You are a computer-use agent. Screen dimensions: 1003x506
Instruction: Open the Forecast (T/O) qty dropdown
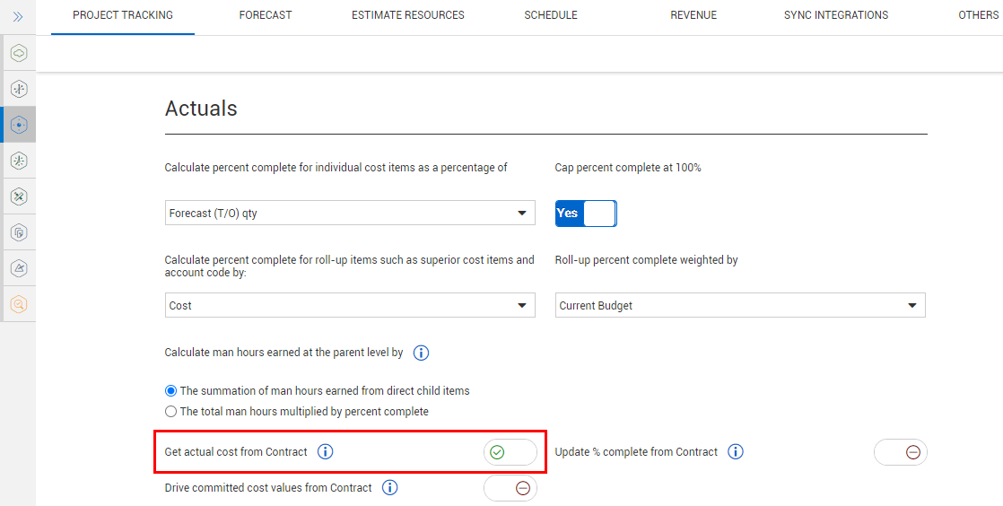pos(350,213)
